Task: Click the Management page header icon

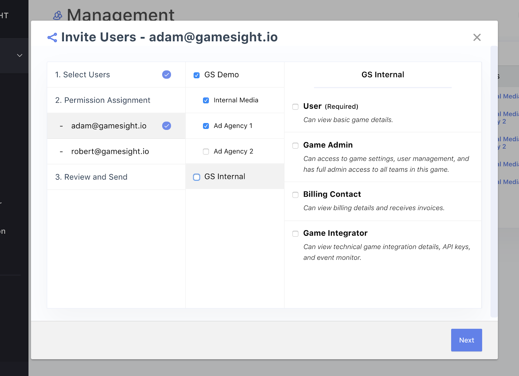Action: point(57,15)
